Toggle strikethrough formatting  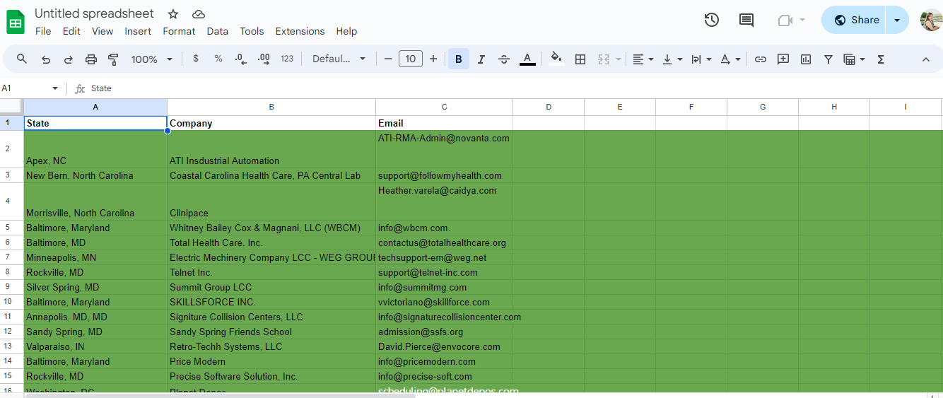[x=504, y=59]
